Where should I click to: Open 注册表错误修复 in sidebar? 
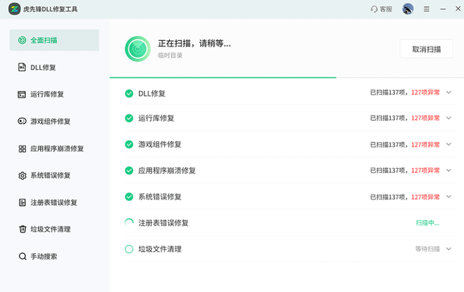coord(54,202)
